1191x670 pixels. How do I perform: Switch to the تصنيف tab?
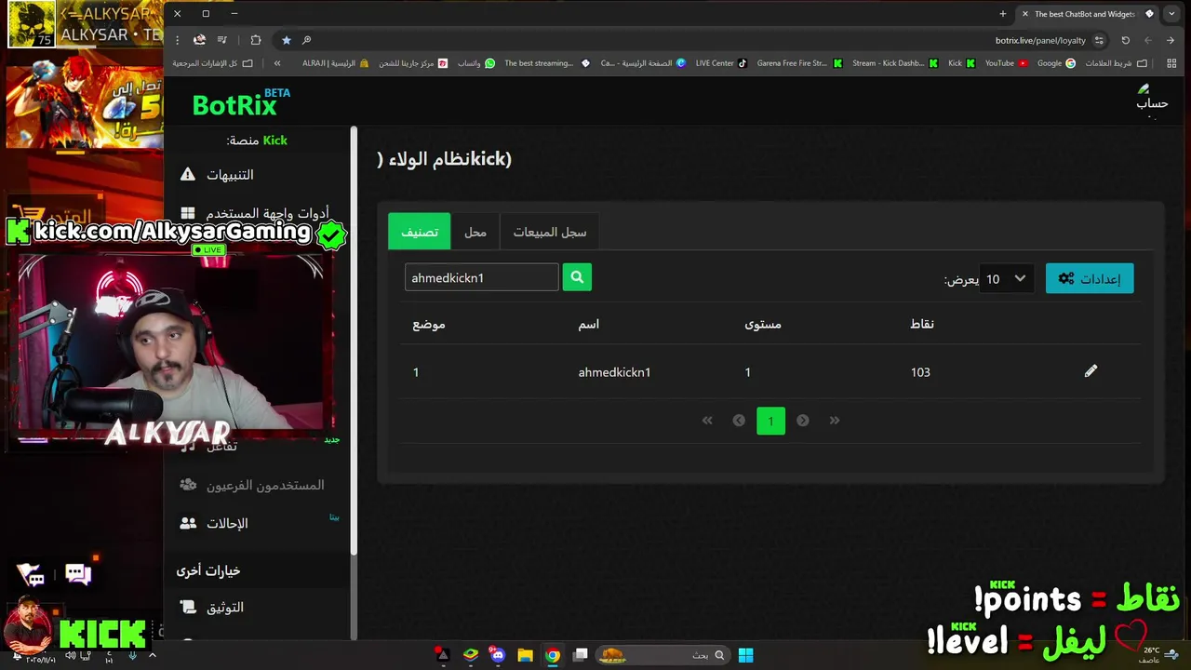tap(420, 232)
